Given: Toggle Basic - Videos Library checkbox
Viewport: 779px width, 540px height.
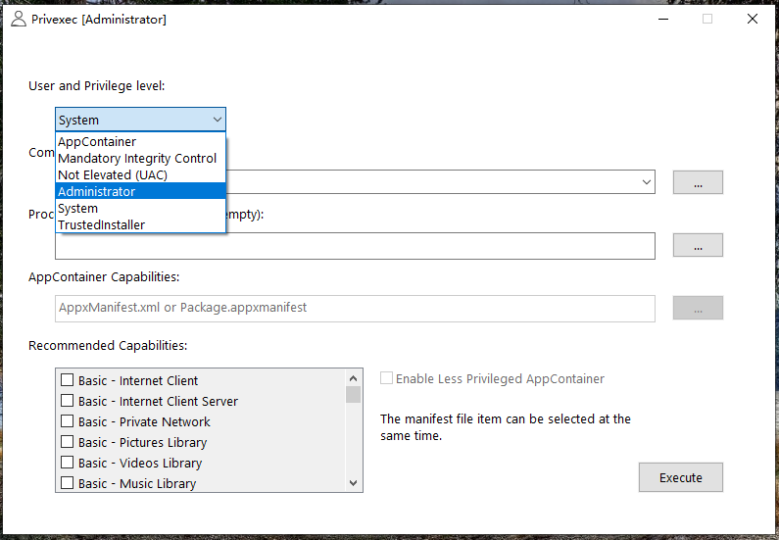Looking at the screenshot, I should tap(67, 463).
